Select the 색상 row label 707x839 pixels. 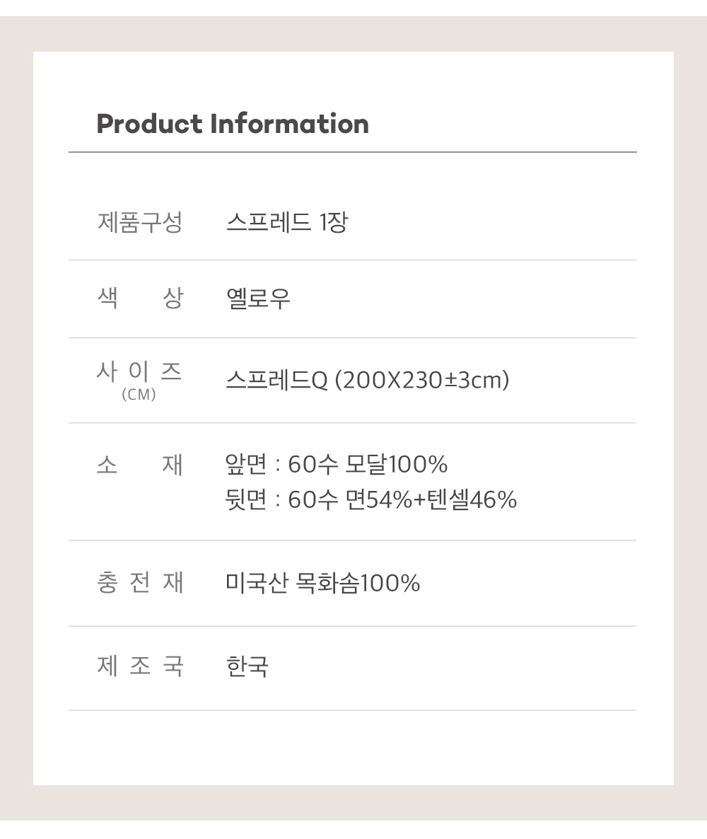[140, 298]
